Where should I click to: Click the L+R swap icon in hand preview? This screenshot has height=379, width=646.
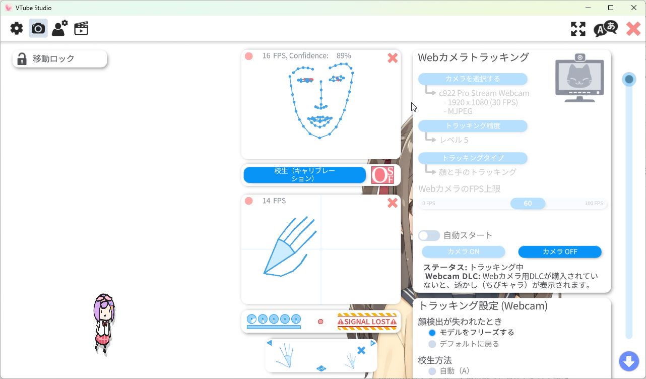(x=321, y=369)
